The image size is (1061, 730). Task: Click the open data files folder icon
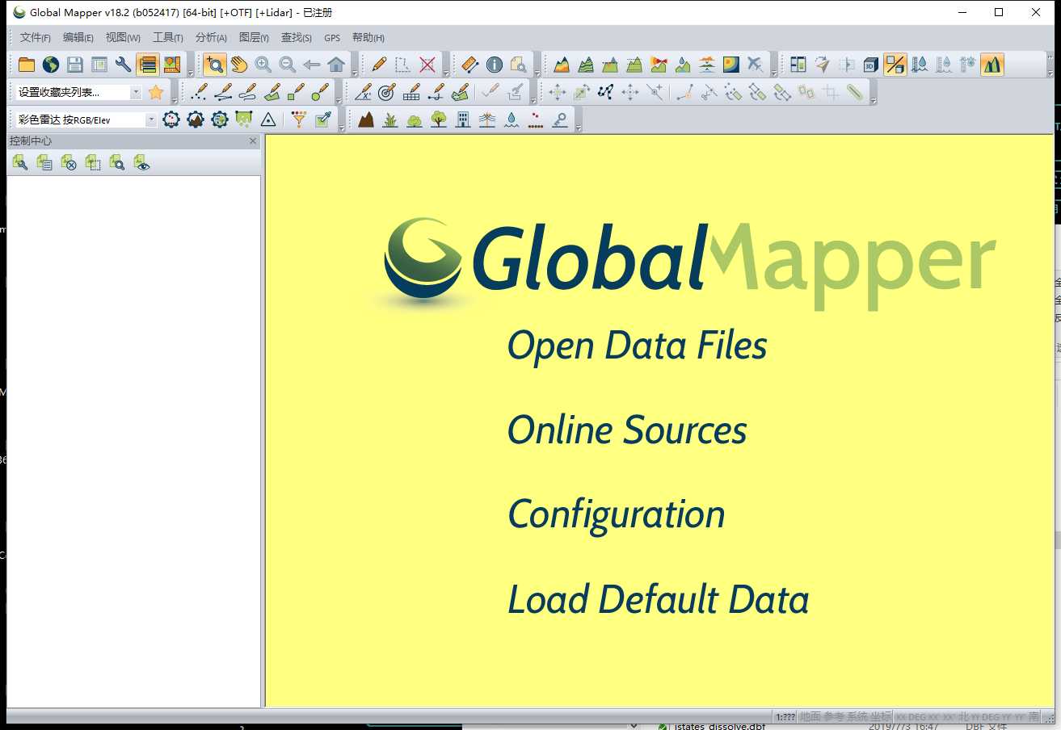[x=27, y=65]
